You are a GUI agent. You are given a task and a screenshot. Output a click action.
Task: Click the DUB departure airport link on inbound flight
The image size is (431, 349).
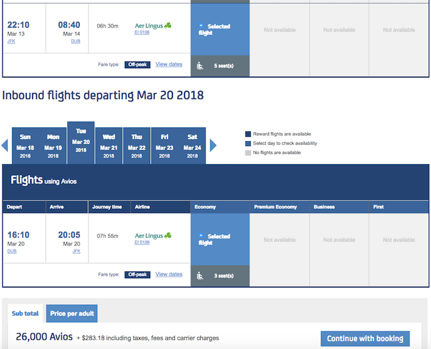click(12, 251)
